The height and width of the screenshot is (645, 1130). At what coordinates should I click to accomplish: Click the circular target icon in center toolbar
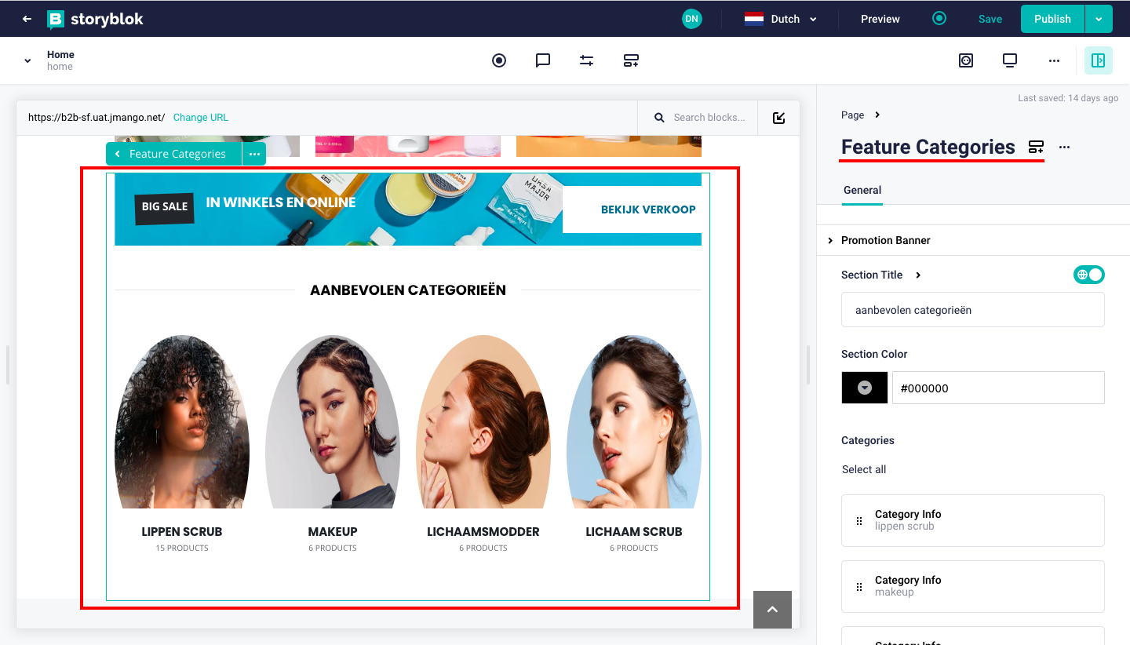pos(499,60)
